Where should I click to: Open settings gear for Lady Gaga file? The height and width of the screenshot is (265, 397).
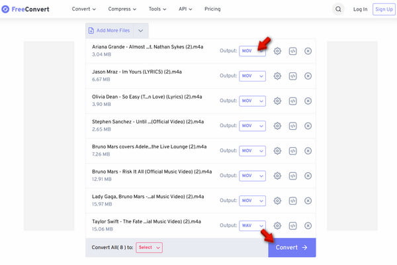277,201
